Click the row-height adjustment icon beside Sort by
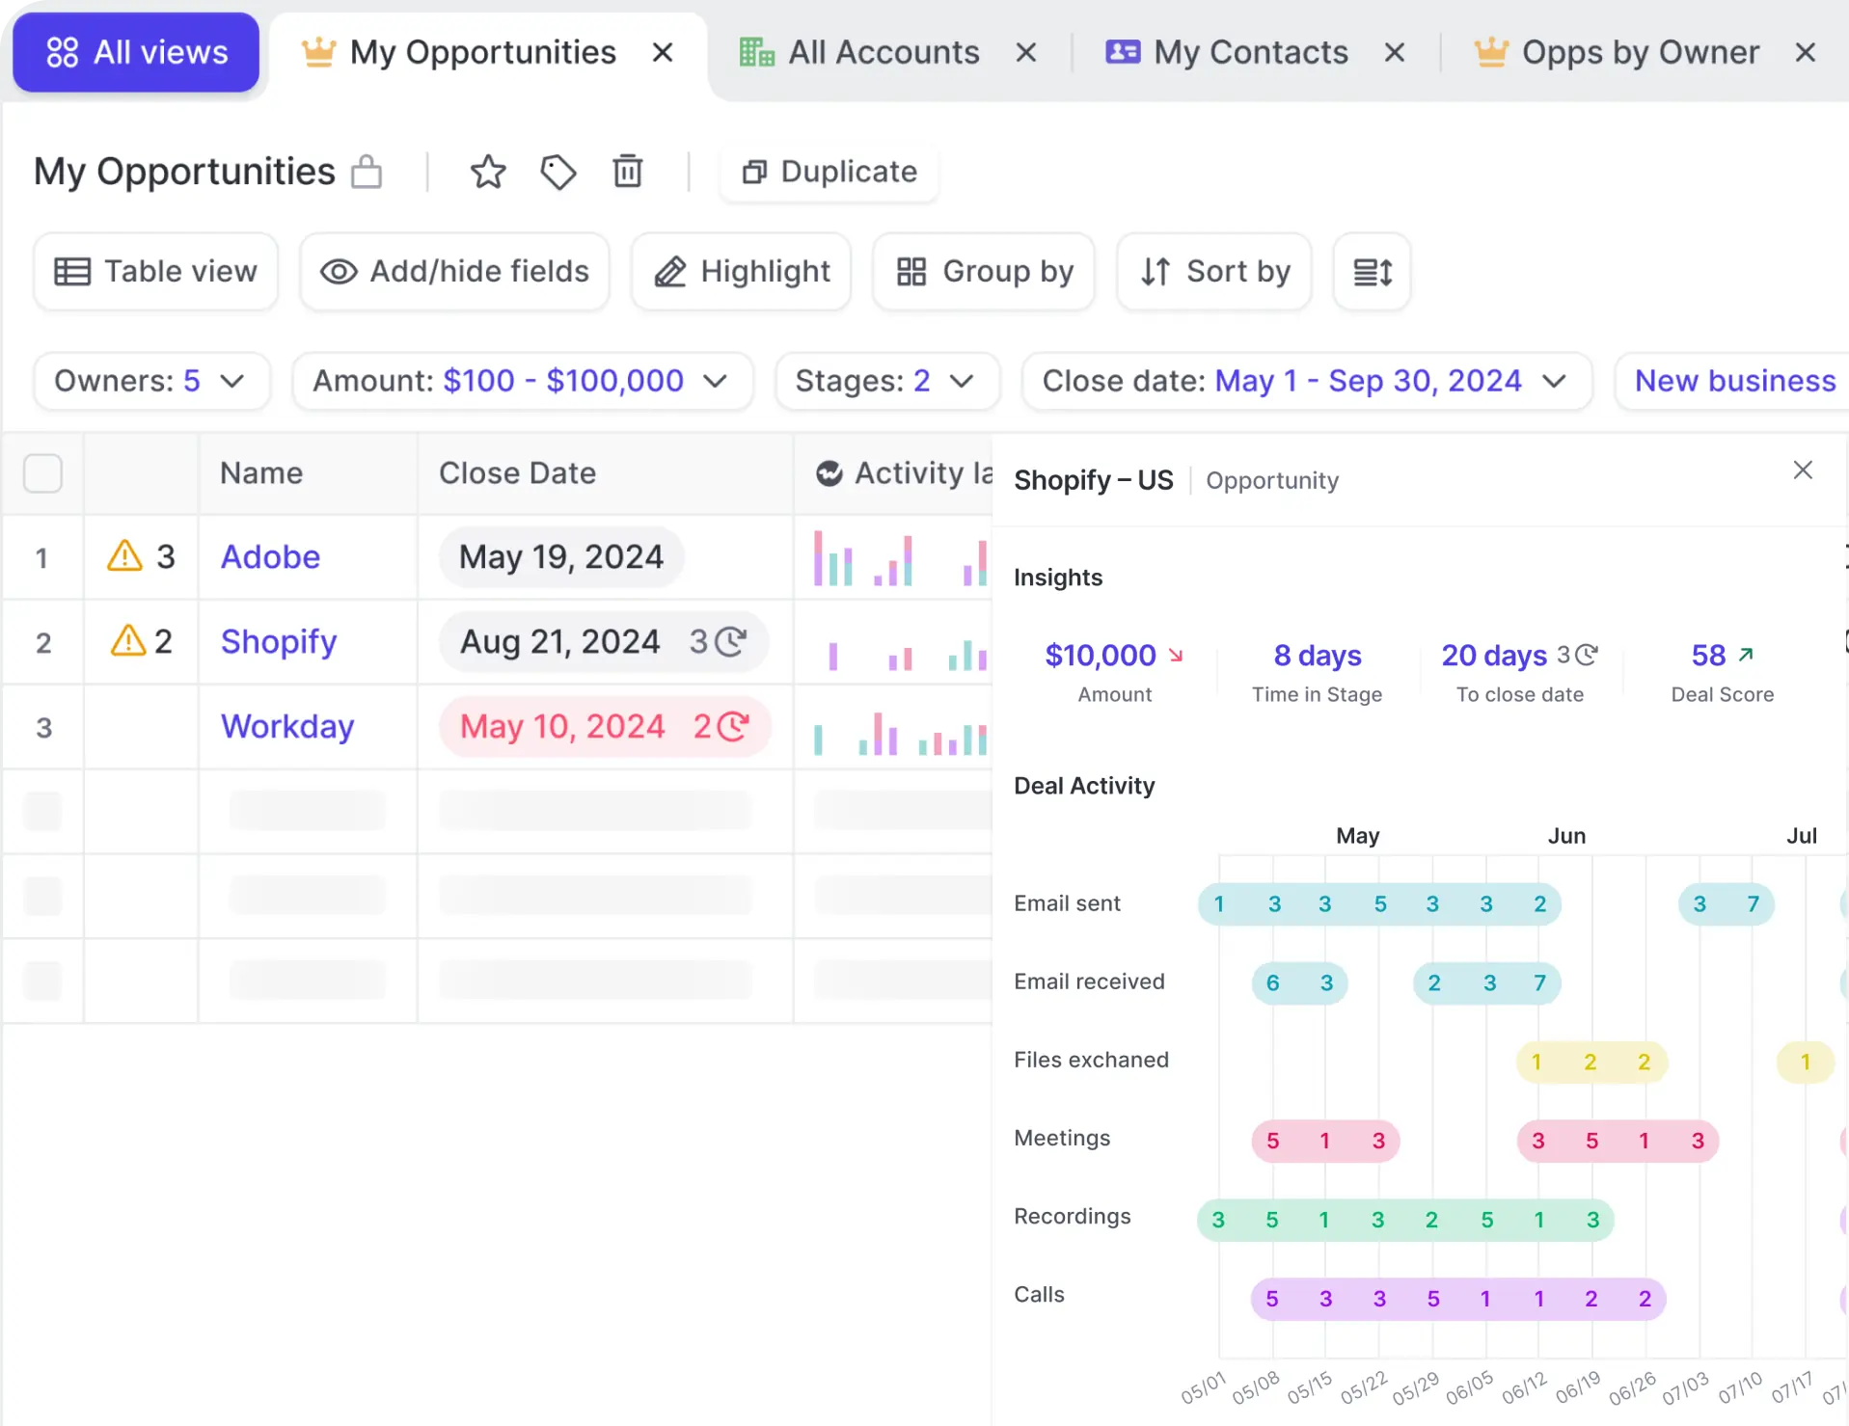Image resolution: width=1849 pixels, height=1426 pixels. pos(1372,271)
